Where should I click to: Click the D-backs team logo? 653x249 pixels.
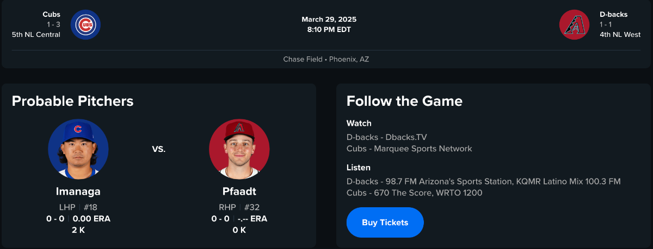tap(574, 24)
